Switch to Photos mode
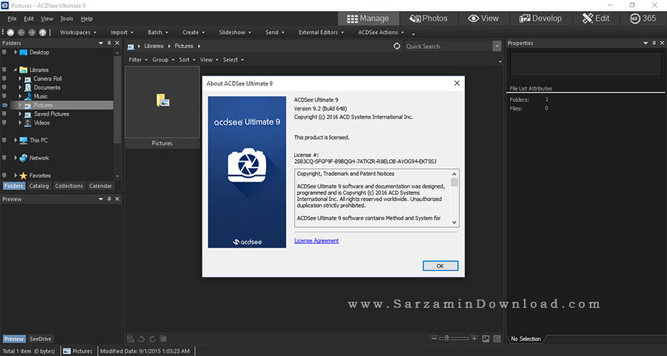This screenshot has width=667, height=356. coord(428,19)
